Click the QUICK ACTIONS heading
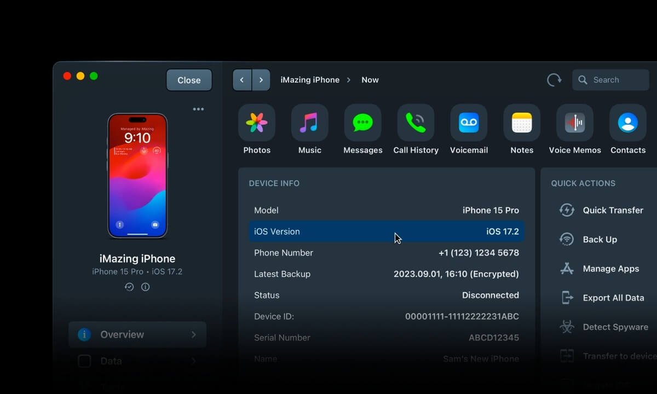657x394 pixels. point(583,183)
